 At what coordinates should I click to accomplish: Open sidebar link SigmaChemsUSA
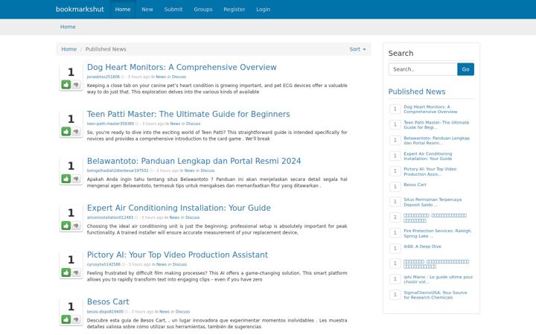tap(435, 295)
